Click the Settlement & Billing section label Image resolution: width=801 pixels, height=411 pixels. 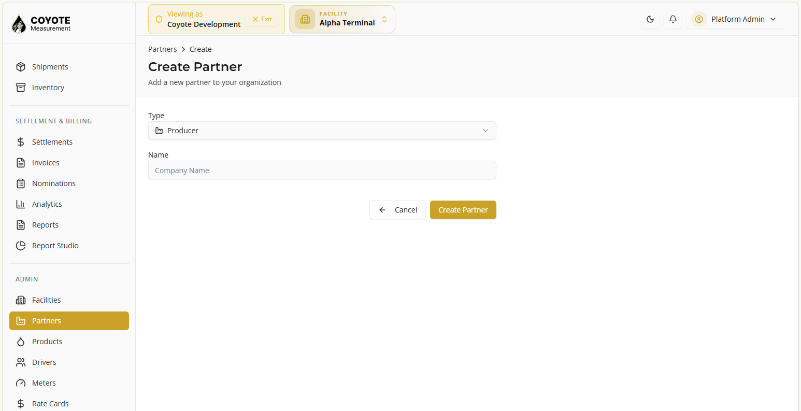54,121
